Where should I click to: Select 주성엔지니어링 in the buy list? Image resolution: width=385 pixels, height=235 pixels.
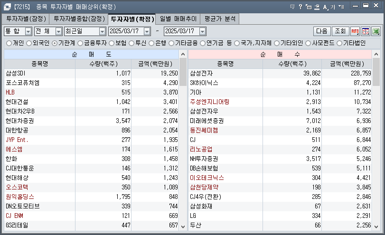tap(280, 102)
